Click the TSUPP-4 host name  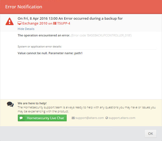click(64, 23)
